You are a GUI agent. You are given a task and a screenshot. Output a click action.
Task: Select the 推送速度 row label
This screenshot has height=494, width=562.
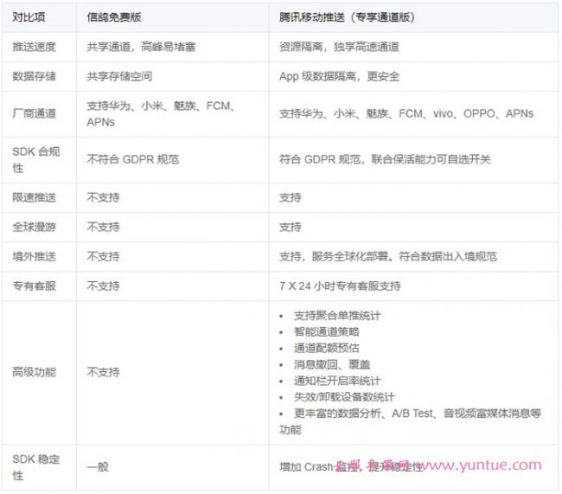click(34, 47)
